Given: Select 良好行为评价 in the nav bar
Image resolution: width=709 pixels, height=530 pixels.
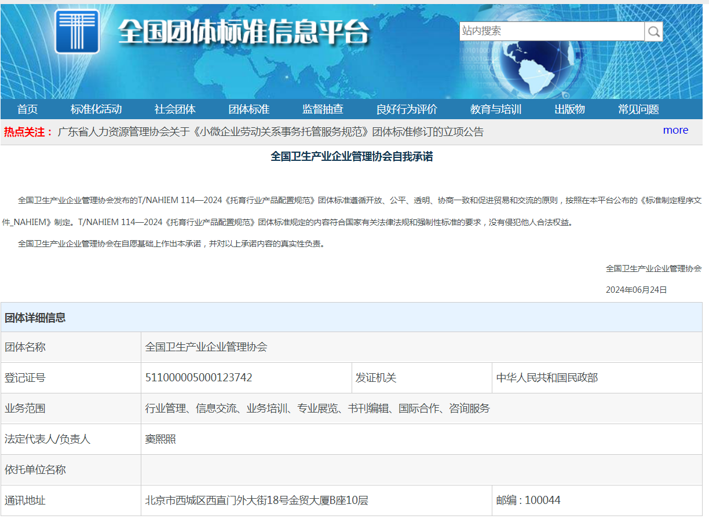Looking at the screenshot, I should (407, 109).
